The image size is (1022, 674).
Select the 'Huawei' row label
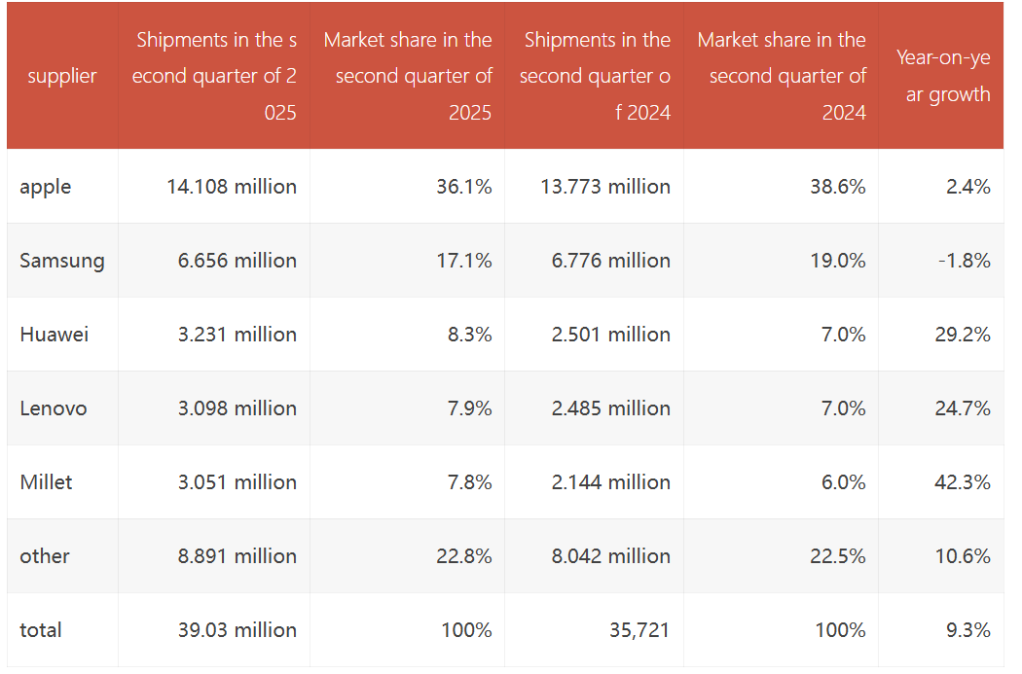tap(55, 335)
